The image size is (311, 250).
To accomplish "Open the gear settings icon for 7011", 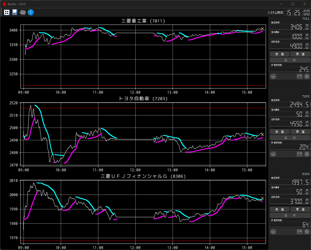I will tap(307, 76).
